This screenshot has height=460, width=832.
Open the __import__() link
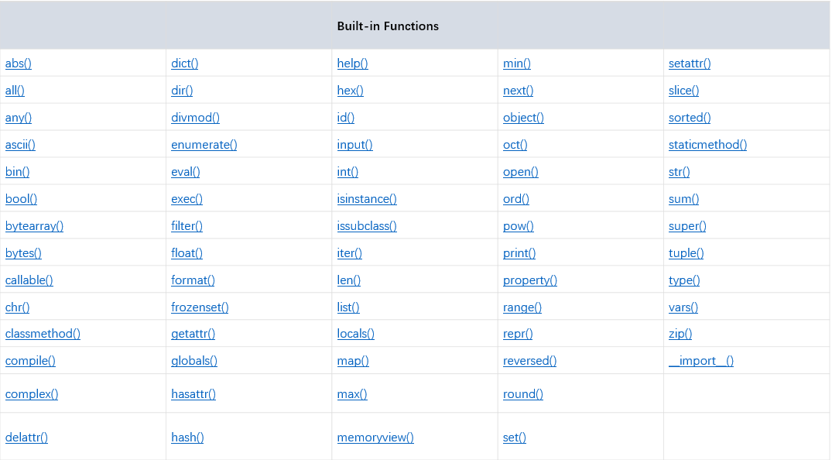click(x=701, y=361)
